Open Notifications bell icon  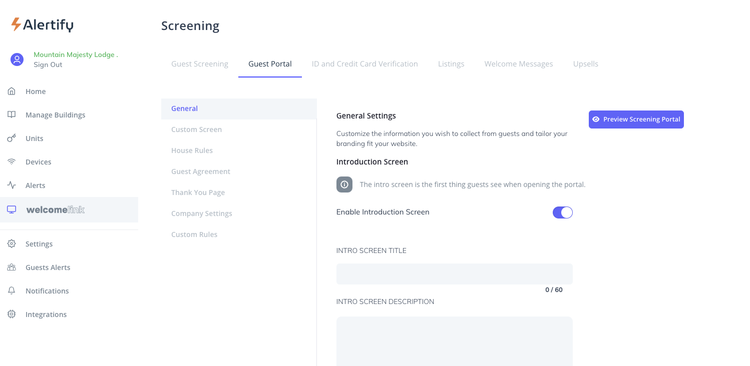point(12,291)
